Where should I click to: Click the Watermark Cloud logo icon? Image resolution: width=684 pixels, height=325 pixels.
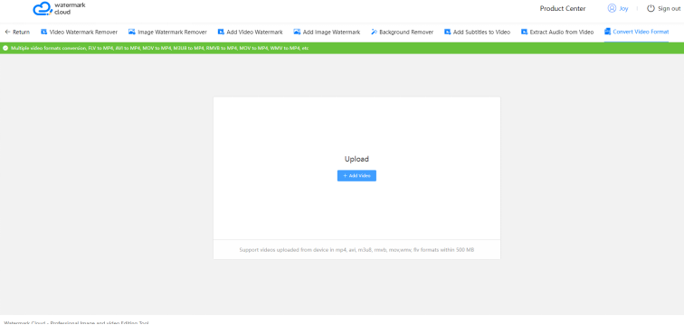point(43,8)
